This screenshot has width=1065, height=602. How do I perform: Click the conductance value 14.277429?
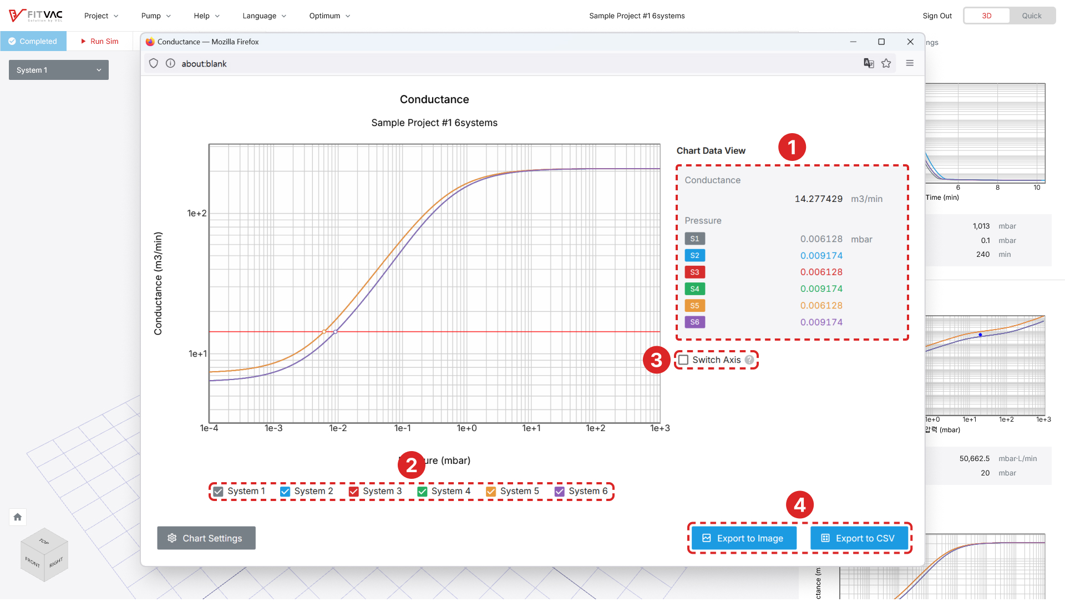click(x=818, y=199)
